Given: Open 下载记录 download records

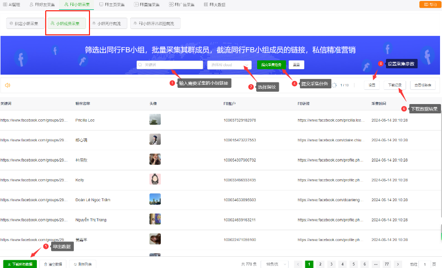Looking at the screenshot, I should pos(395,85).
